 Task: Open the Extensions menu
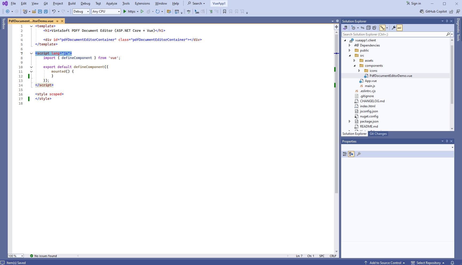[142, 3]
